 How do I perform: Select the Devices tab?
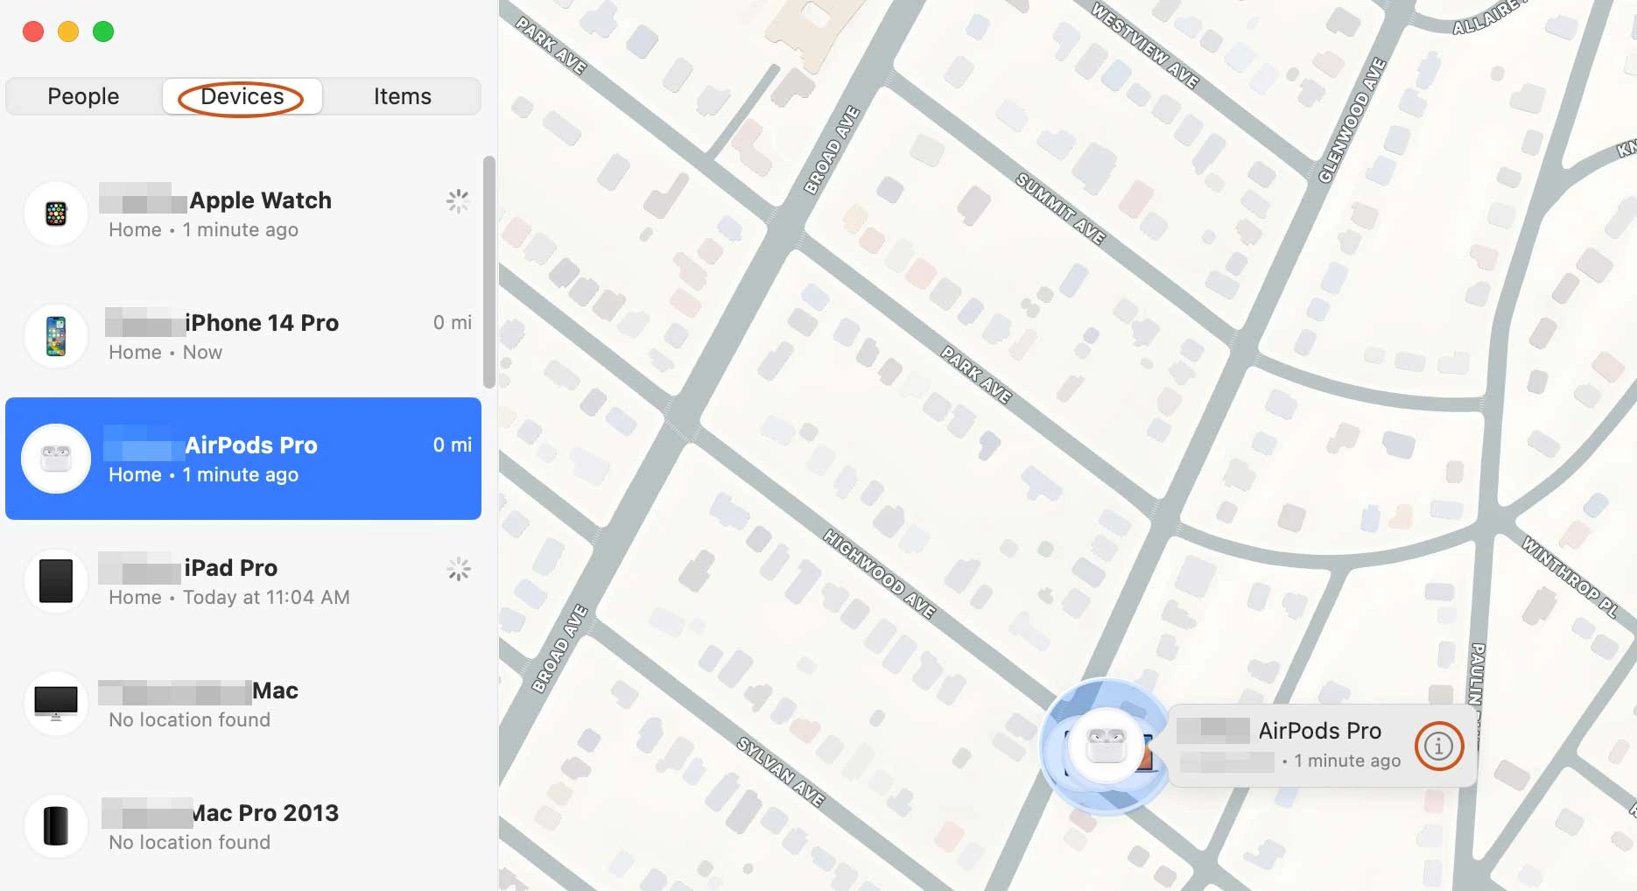[242, 96]
